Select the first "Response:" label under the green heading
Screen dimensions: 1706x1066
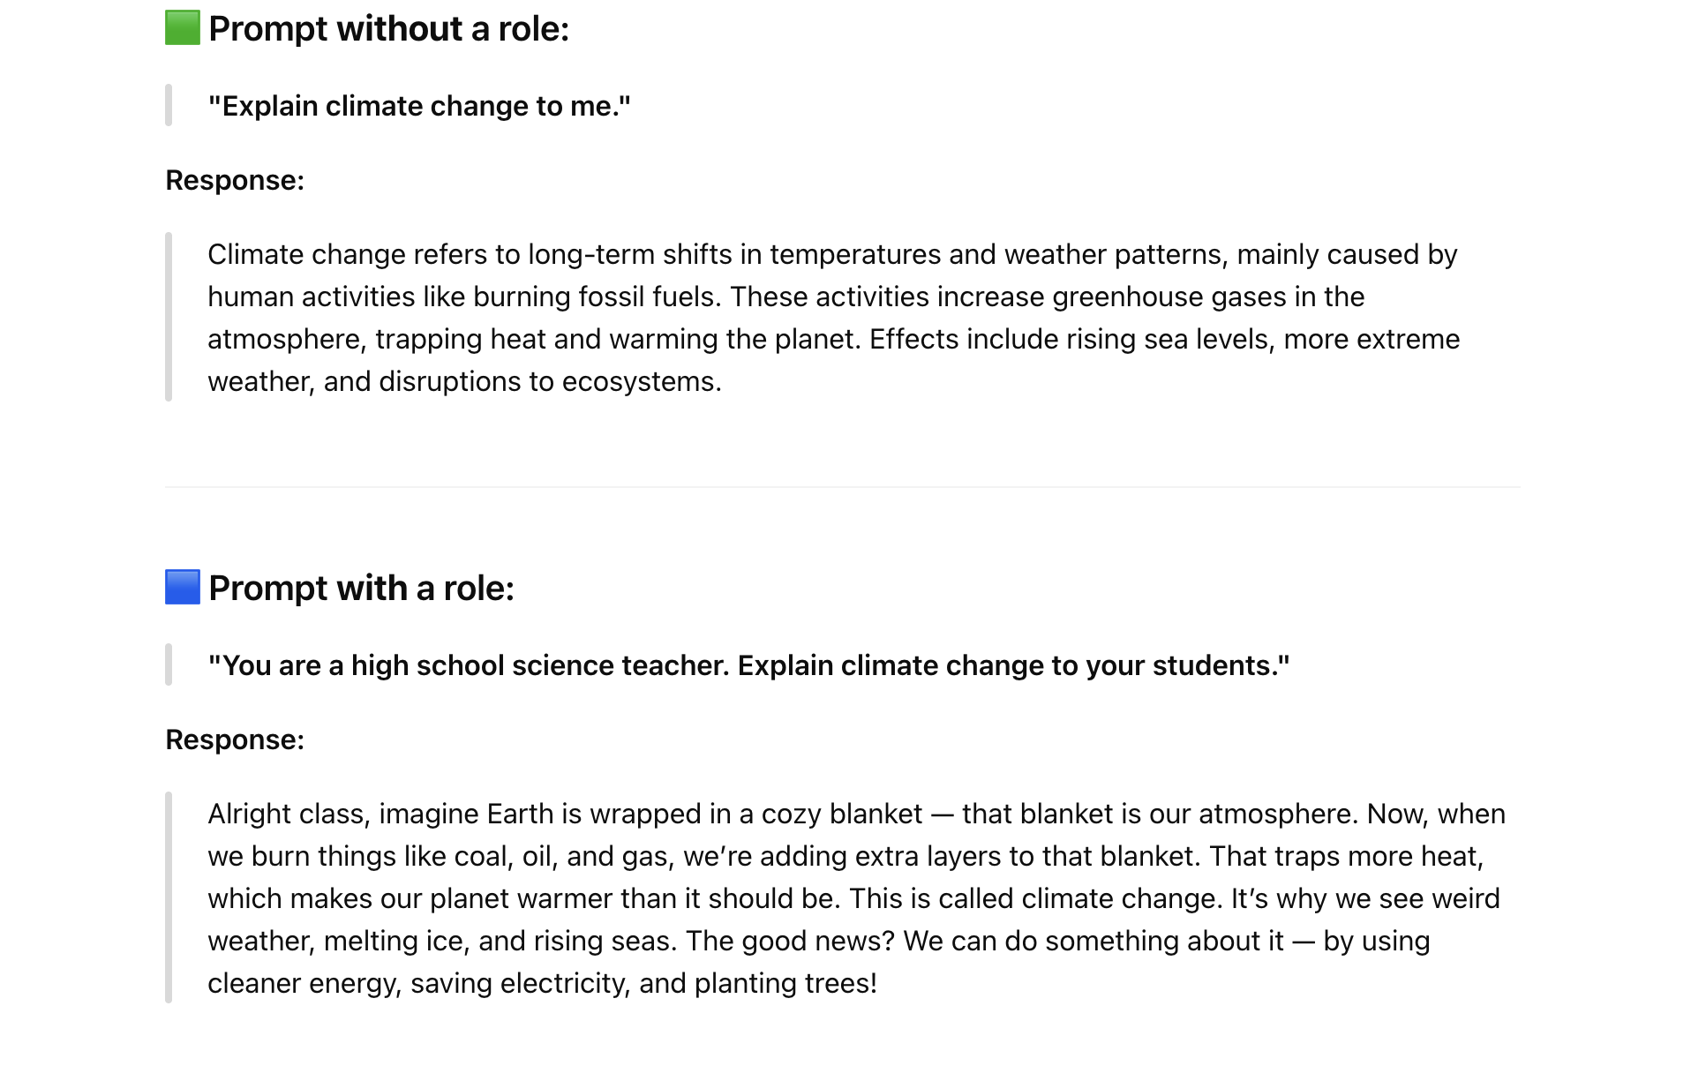235,180
